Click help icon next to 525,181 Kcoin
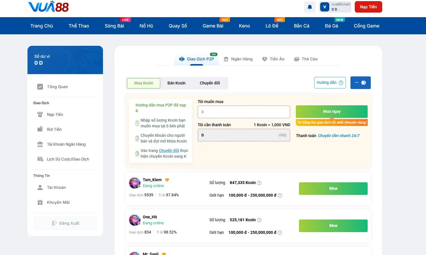The height and width of the screenshot is (255, 426). pyautogui.click(x=259, y=220)
